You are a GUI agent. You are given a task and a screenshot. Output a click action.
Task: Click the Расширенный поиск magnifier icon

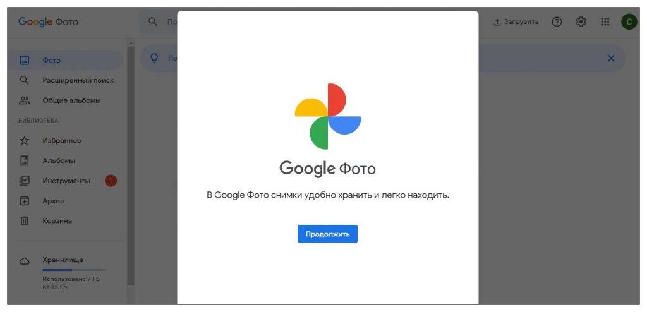25,80
